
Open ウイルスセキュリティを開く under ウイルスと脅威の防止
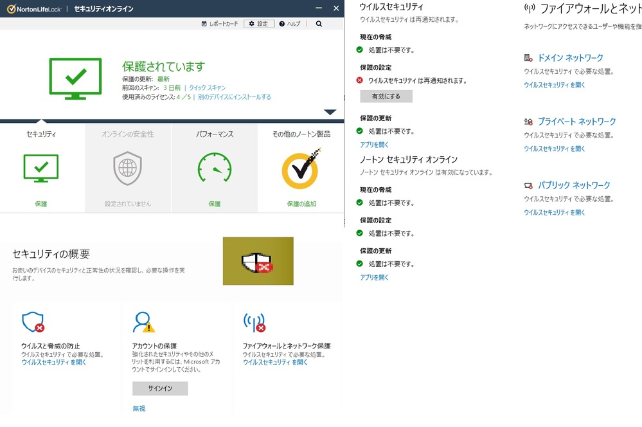(x=53, y=362)
